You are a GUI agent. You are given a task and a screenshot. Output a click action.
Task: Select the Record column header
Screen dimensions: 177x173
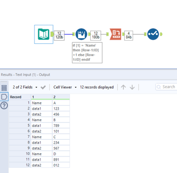pos(20,97)
